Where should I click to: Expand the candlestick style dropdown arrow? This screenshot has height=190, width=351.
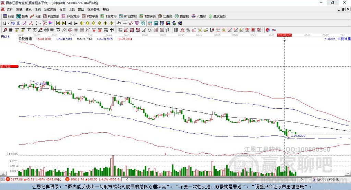click(40, 23)
